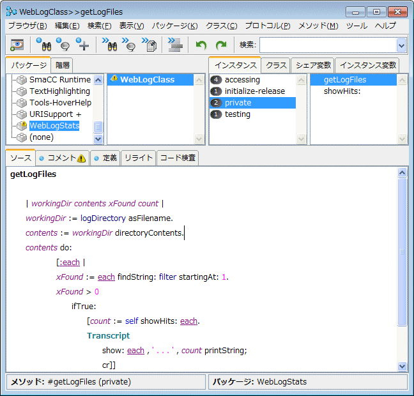Click the first binoculars find icon
The image size is (414, 396).
(43, 45)
